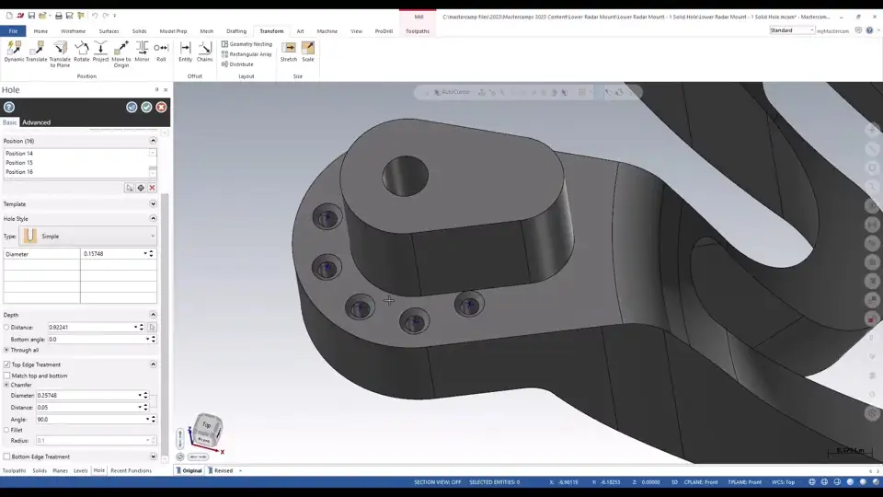Screen dimensions: 883x497
Task: Toggle Top Edge Treatment checkbox
Action: 6,364
